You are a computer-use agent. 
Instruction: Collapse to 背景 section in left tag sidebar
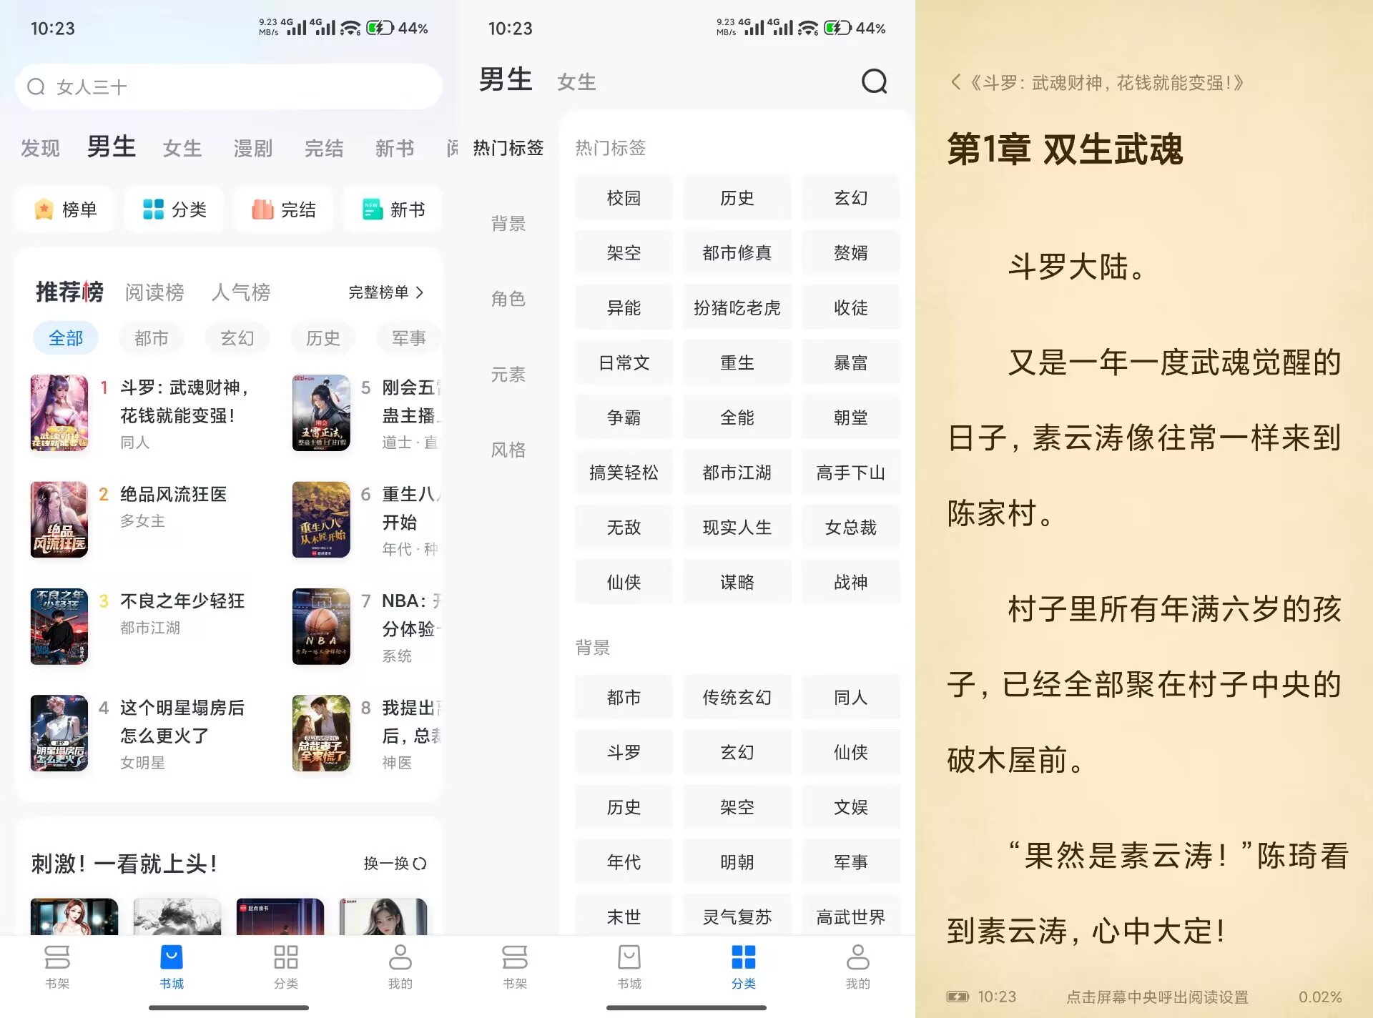point(508,224)
